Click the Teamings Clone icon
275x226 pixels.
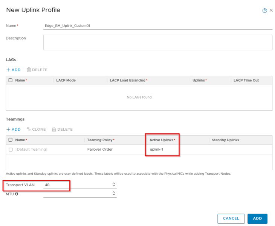pyautogui.click(x=28, y=129)
